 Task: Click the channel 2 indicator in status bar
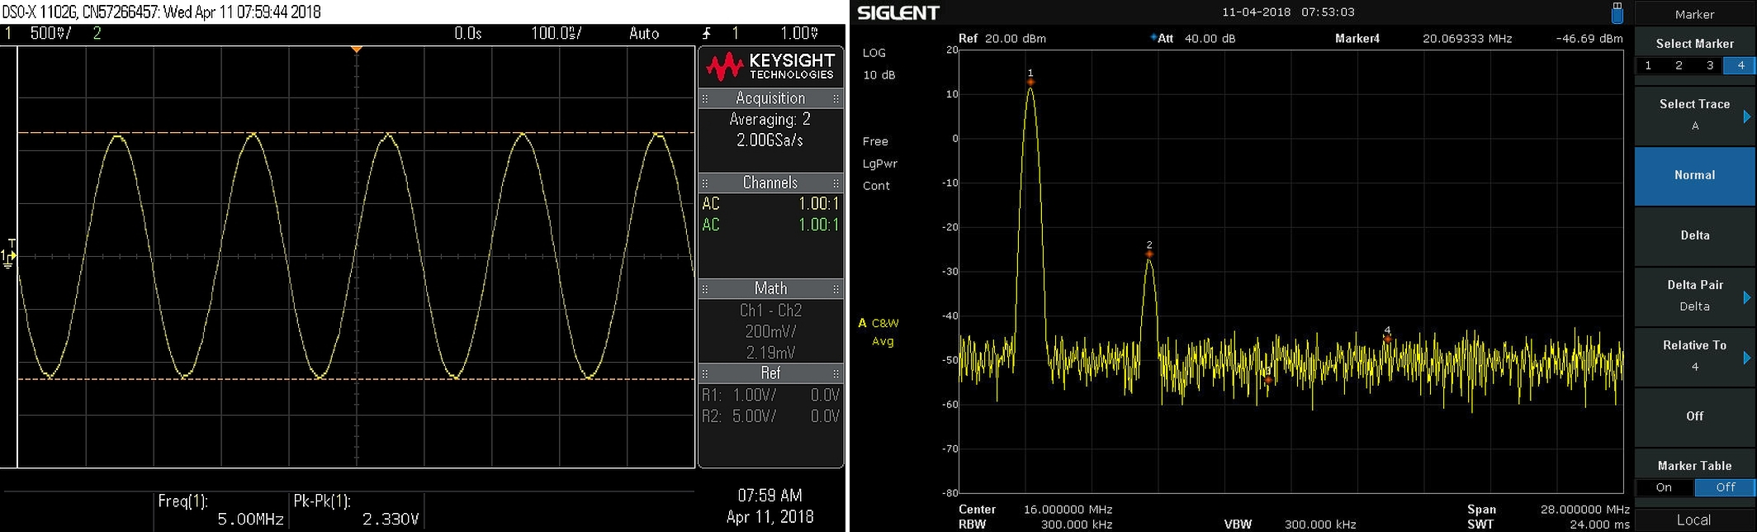tap(97, 33)
